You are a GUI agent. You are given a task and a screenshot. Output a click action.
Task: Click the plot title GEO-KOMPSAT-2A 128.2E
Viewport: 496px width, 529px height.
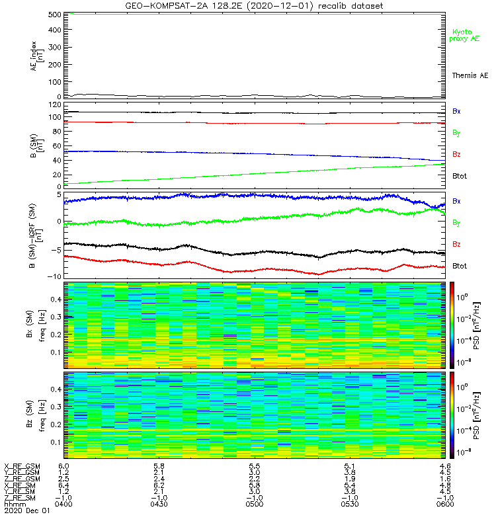click(185, 6)
